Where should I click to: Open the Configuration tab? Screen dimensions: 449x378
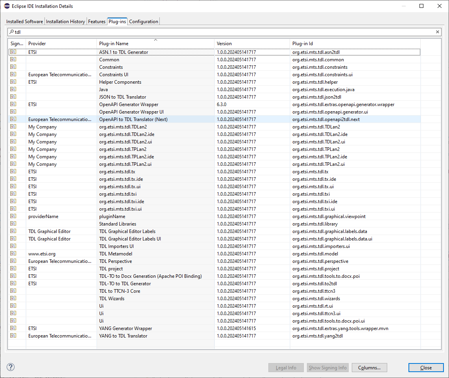[144, 22]
